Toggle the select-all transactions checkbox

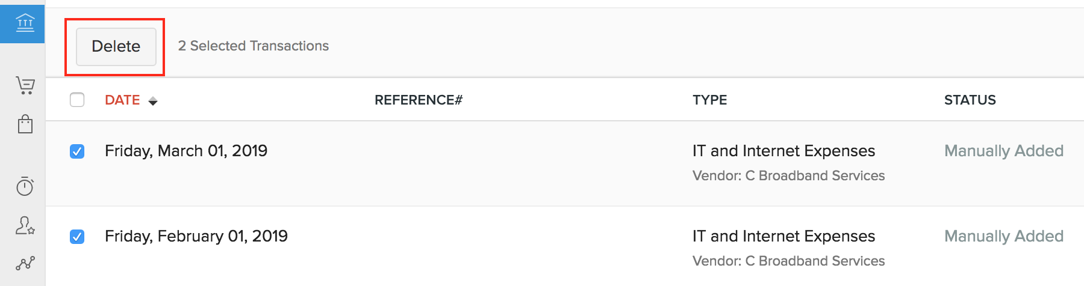77,100
